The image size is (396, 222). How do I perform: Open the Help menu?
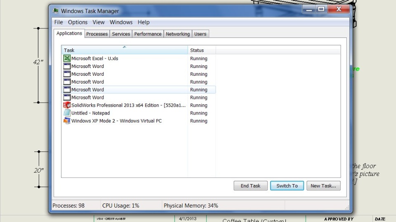tap(144, 22)
